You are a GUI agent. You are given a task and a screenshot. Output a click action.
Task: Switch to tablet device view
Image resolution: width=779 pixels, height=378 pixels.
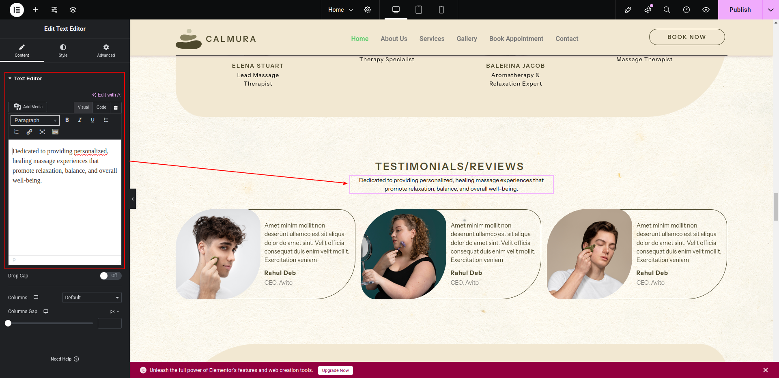[x=419, y=10]
